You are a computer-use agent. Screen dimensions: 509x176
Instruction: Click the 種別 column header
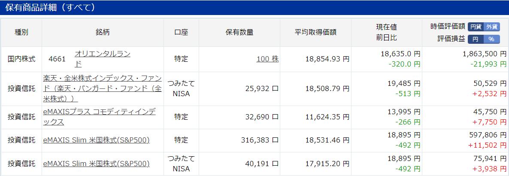click(x=21, y=33)
